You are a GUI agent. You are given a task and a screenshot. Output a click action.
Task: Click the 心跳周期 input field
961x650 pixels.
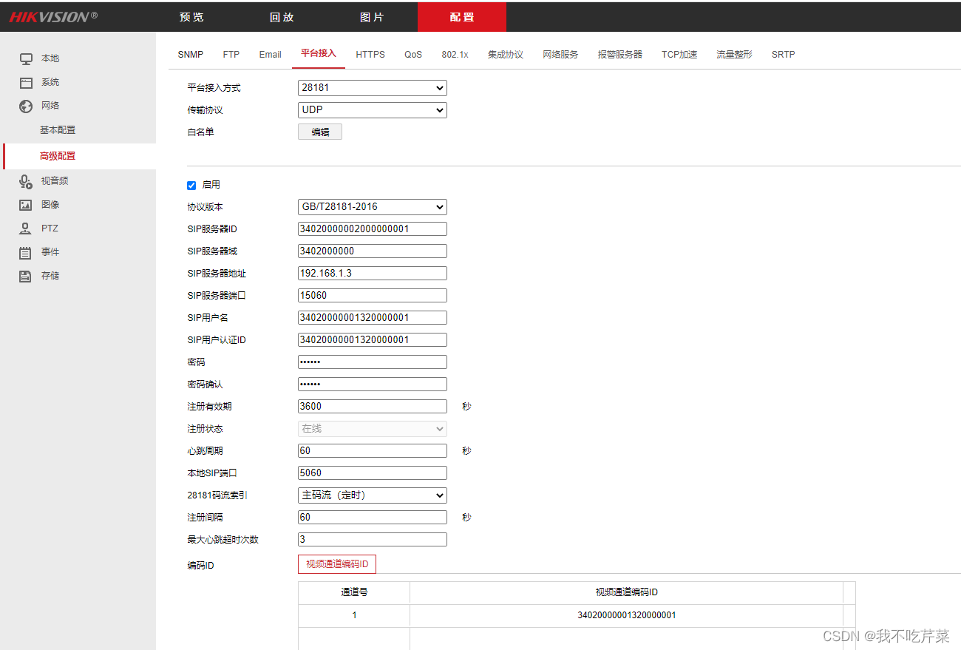pos(373,451)
